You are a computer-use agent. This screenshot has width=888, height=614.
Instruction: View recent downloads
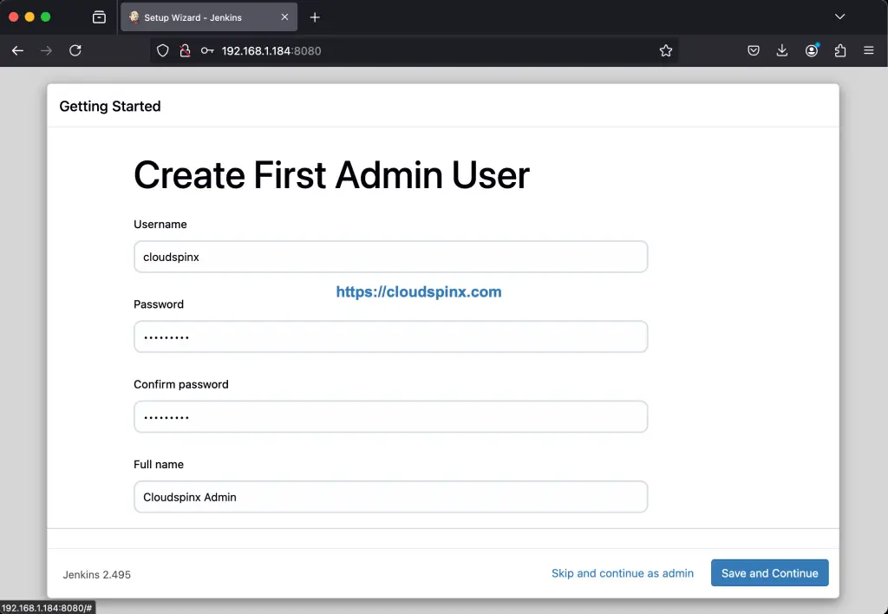pos(781,50)
